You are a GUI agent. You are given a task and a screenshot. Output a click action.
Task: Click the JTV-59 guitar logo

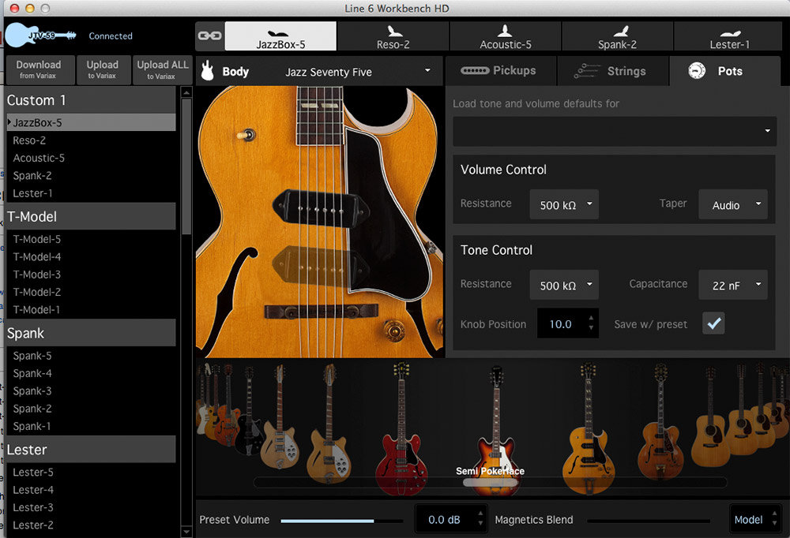[41, 35]
